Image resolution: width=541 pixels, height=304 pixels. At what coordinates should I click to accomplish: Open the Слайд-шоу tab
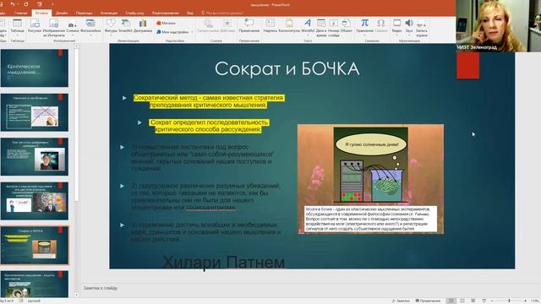click(x=134, y=14)
